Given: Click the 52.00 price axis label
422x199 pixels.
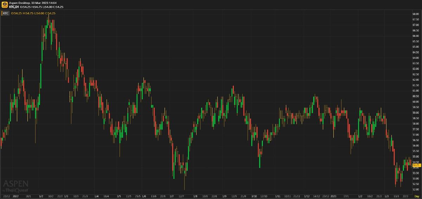Looking at the screenshot, I should [x=416, y=190].
